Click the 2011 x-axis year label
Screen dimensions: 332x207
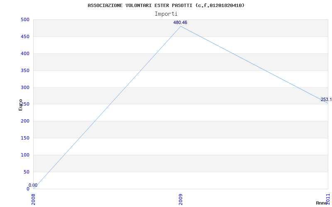328,200
